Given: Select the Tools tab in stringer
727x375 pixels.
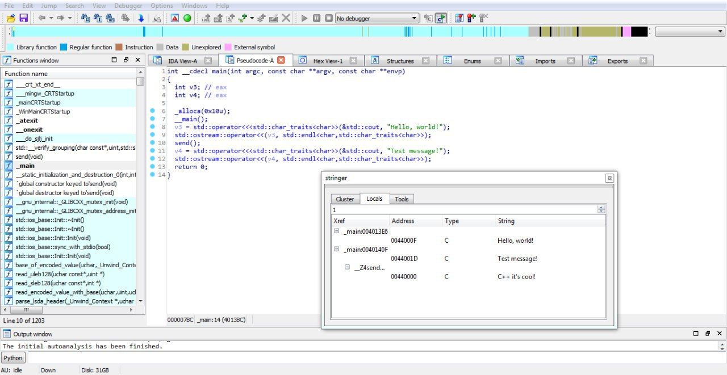Looking at the screenshot, I should pyautogui.click(x=402, y=199).
